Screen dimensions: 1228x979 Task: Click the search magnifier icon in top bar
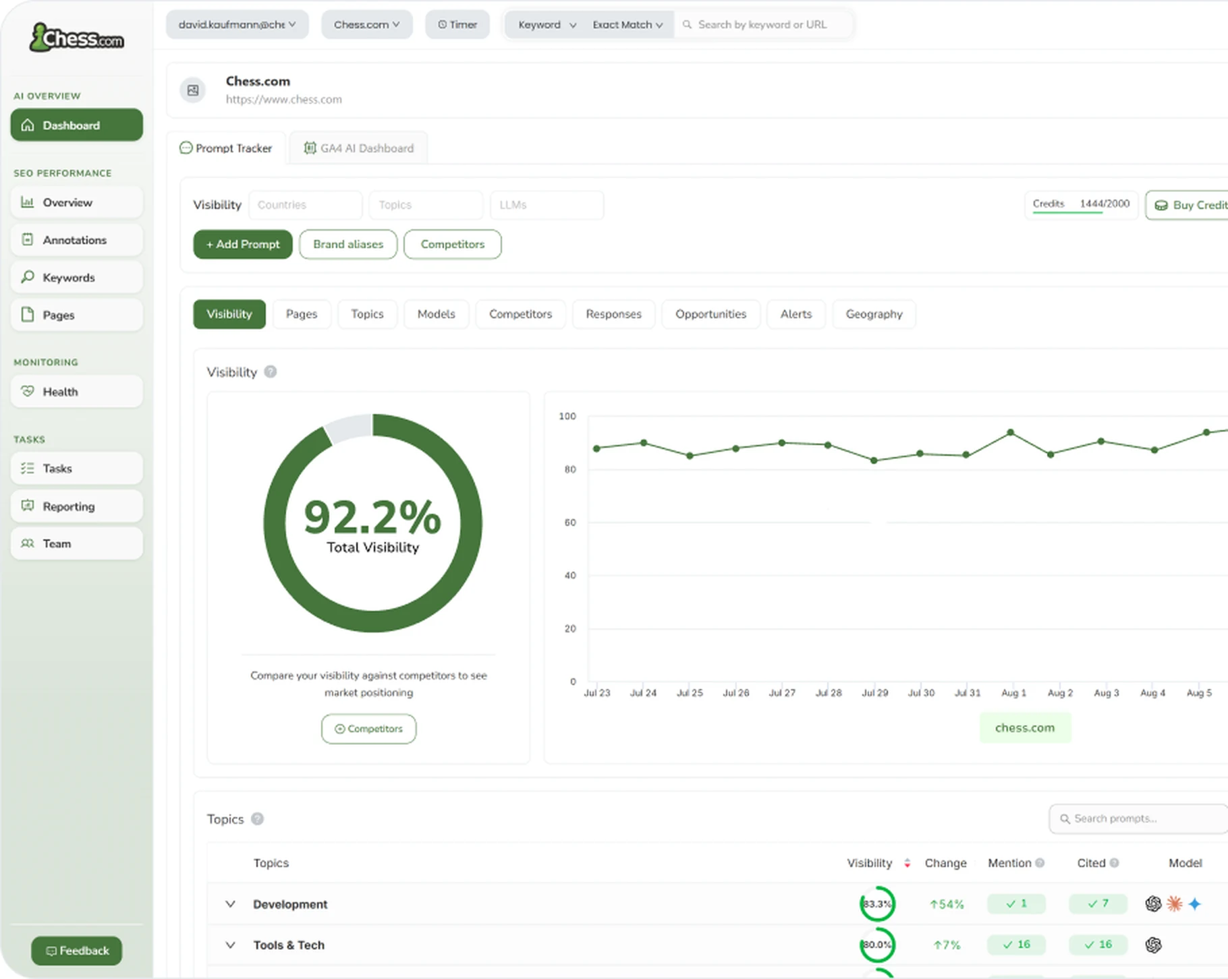tap(687, 24)
